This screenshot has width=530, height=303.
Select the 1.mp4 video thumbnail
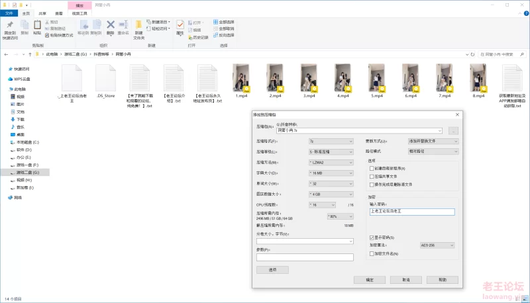pyautogui.click(x=241, y=78)
